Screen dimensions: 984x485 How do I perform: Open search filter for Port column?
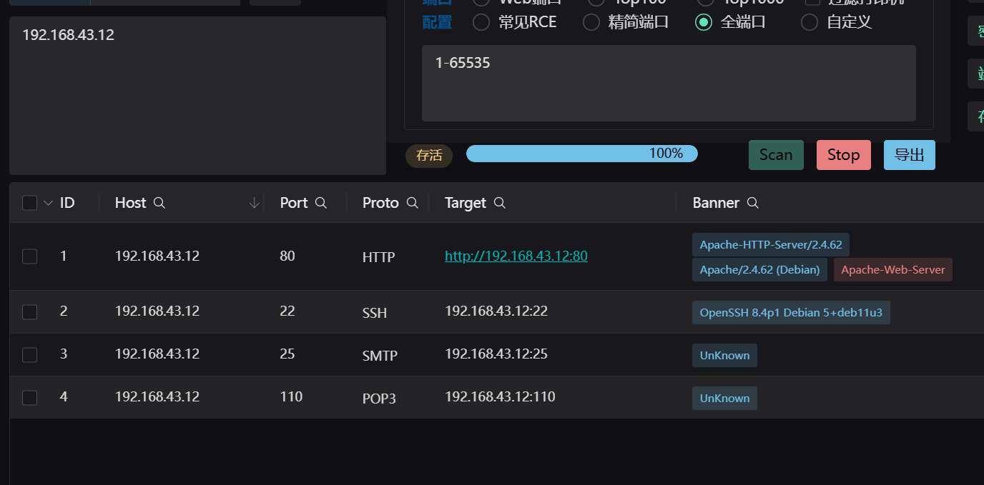click(321, 203)
